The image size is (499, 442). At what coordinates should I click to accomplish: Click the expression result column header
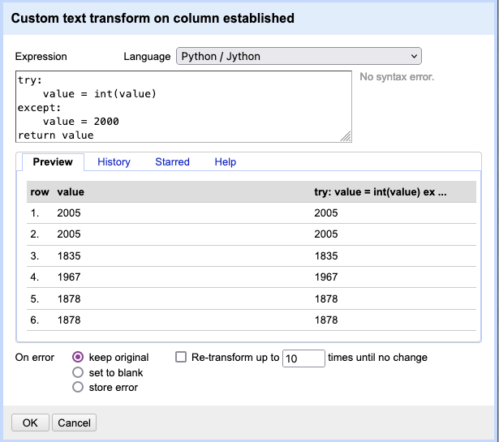pos(381,191)
